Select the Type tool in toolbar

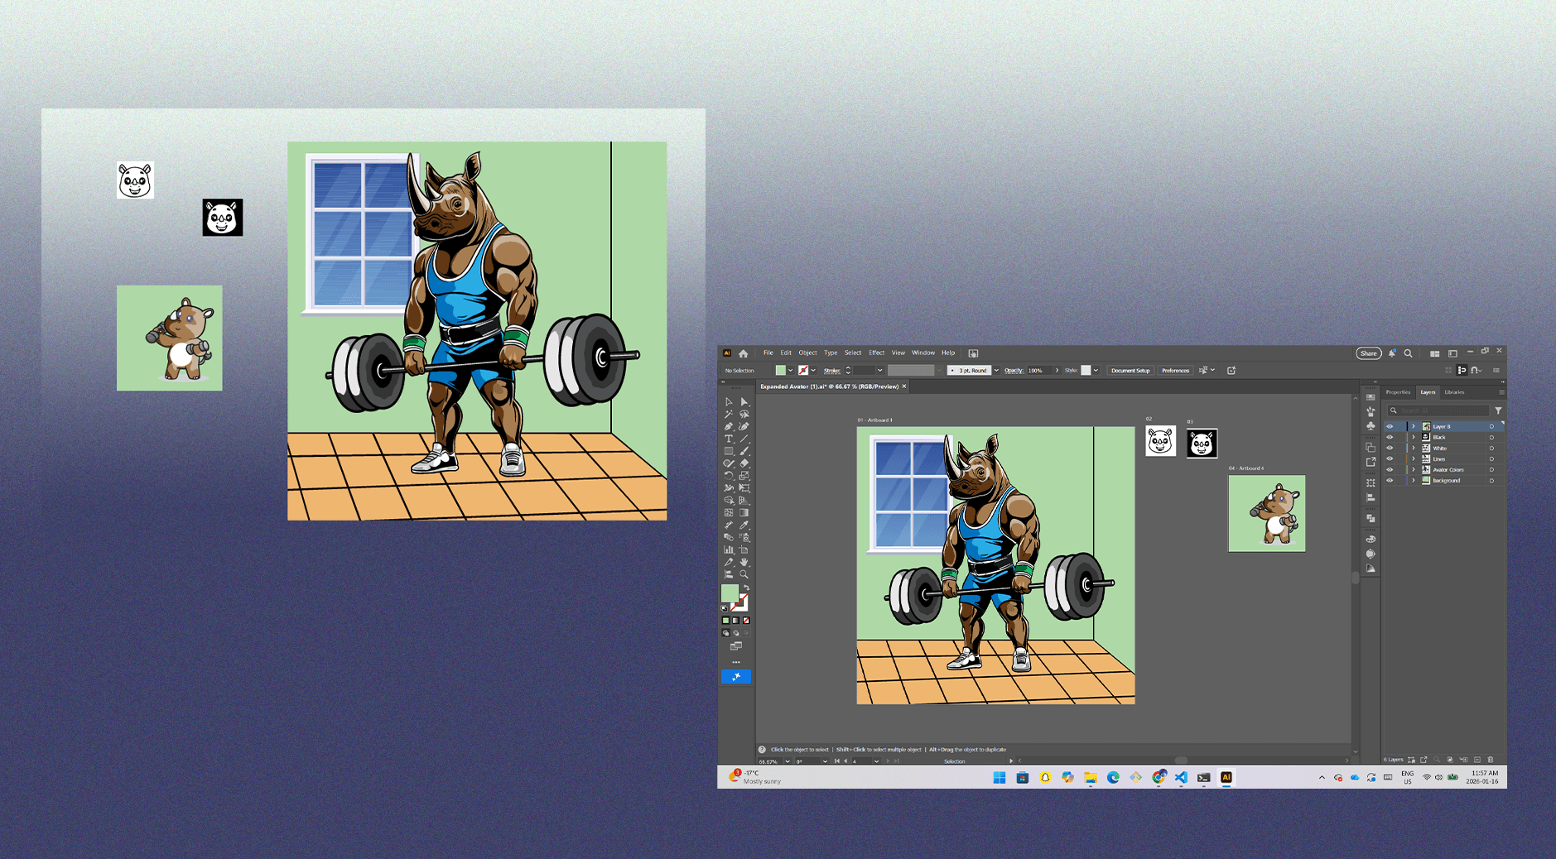pyautogui.click(x=729, y=439)
